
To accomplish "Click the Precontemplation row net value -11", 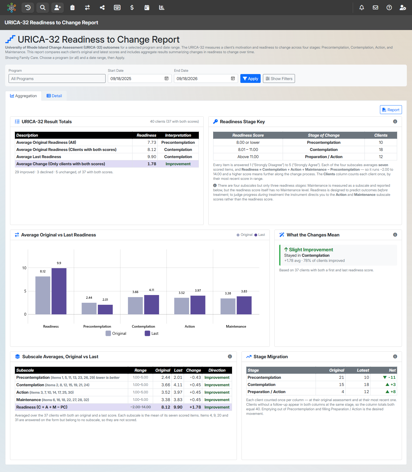I will [x=389, y=377].
